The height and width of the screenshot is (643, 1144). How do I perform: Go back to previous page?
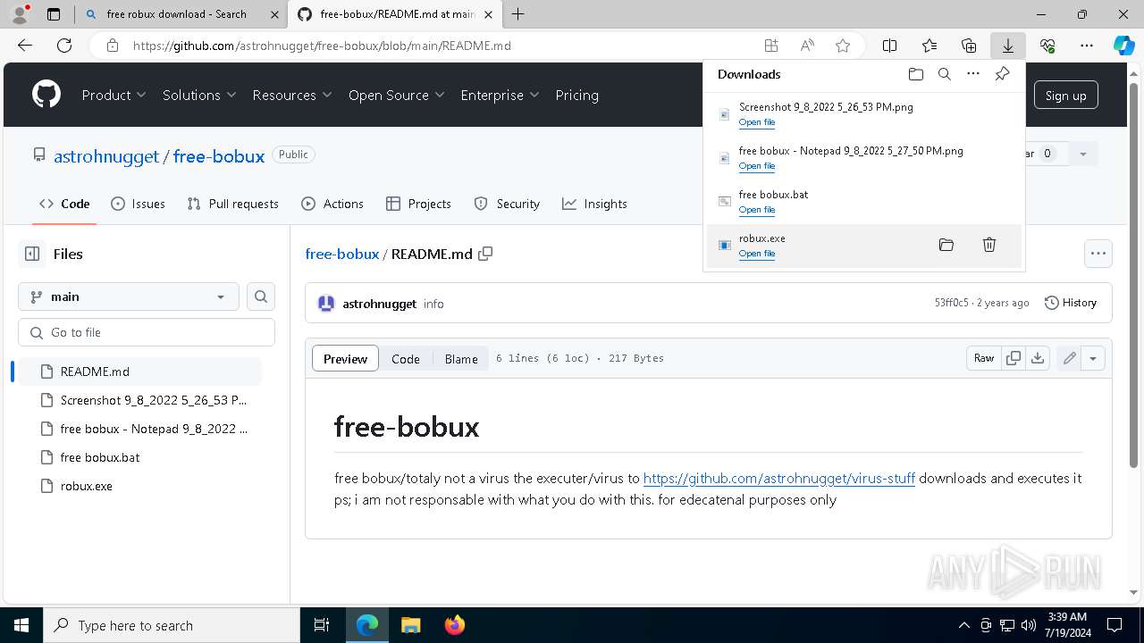(25, 46)
